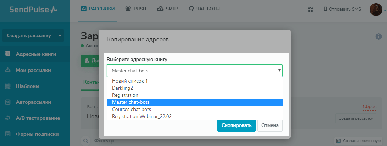Expand the Создать рассылку dropdown arrow
Viewport: 387px width, 146px height.
tap(60, 36)
